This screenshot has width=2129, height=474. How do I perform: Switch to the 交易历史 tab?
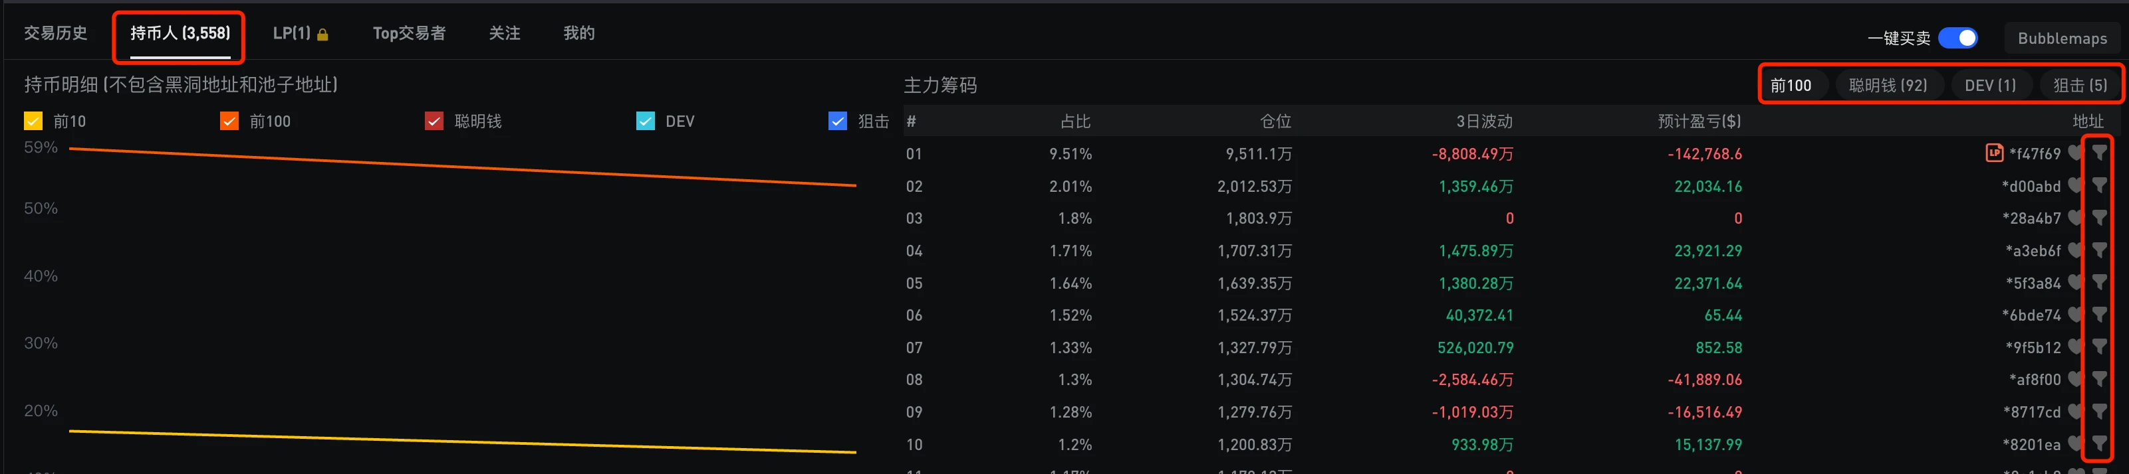pos(55,33)
